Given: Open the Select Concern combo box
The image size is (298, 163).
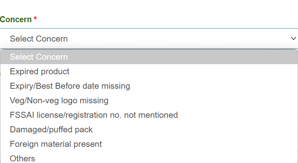Looking at the screenshot, I should 149,39.
